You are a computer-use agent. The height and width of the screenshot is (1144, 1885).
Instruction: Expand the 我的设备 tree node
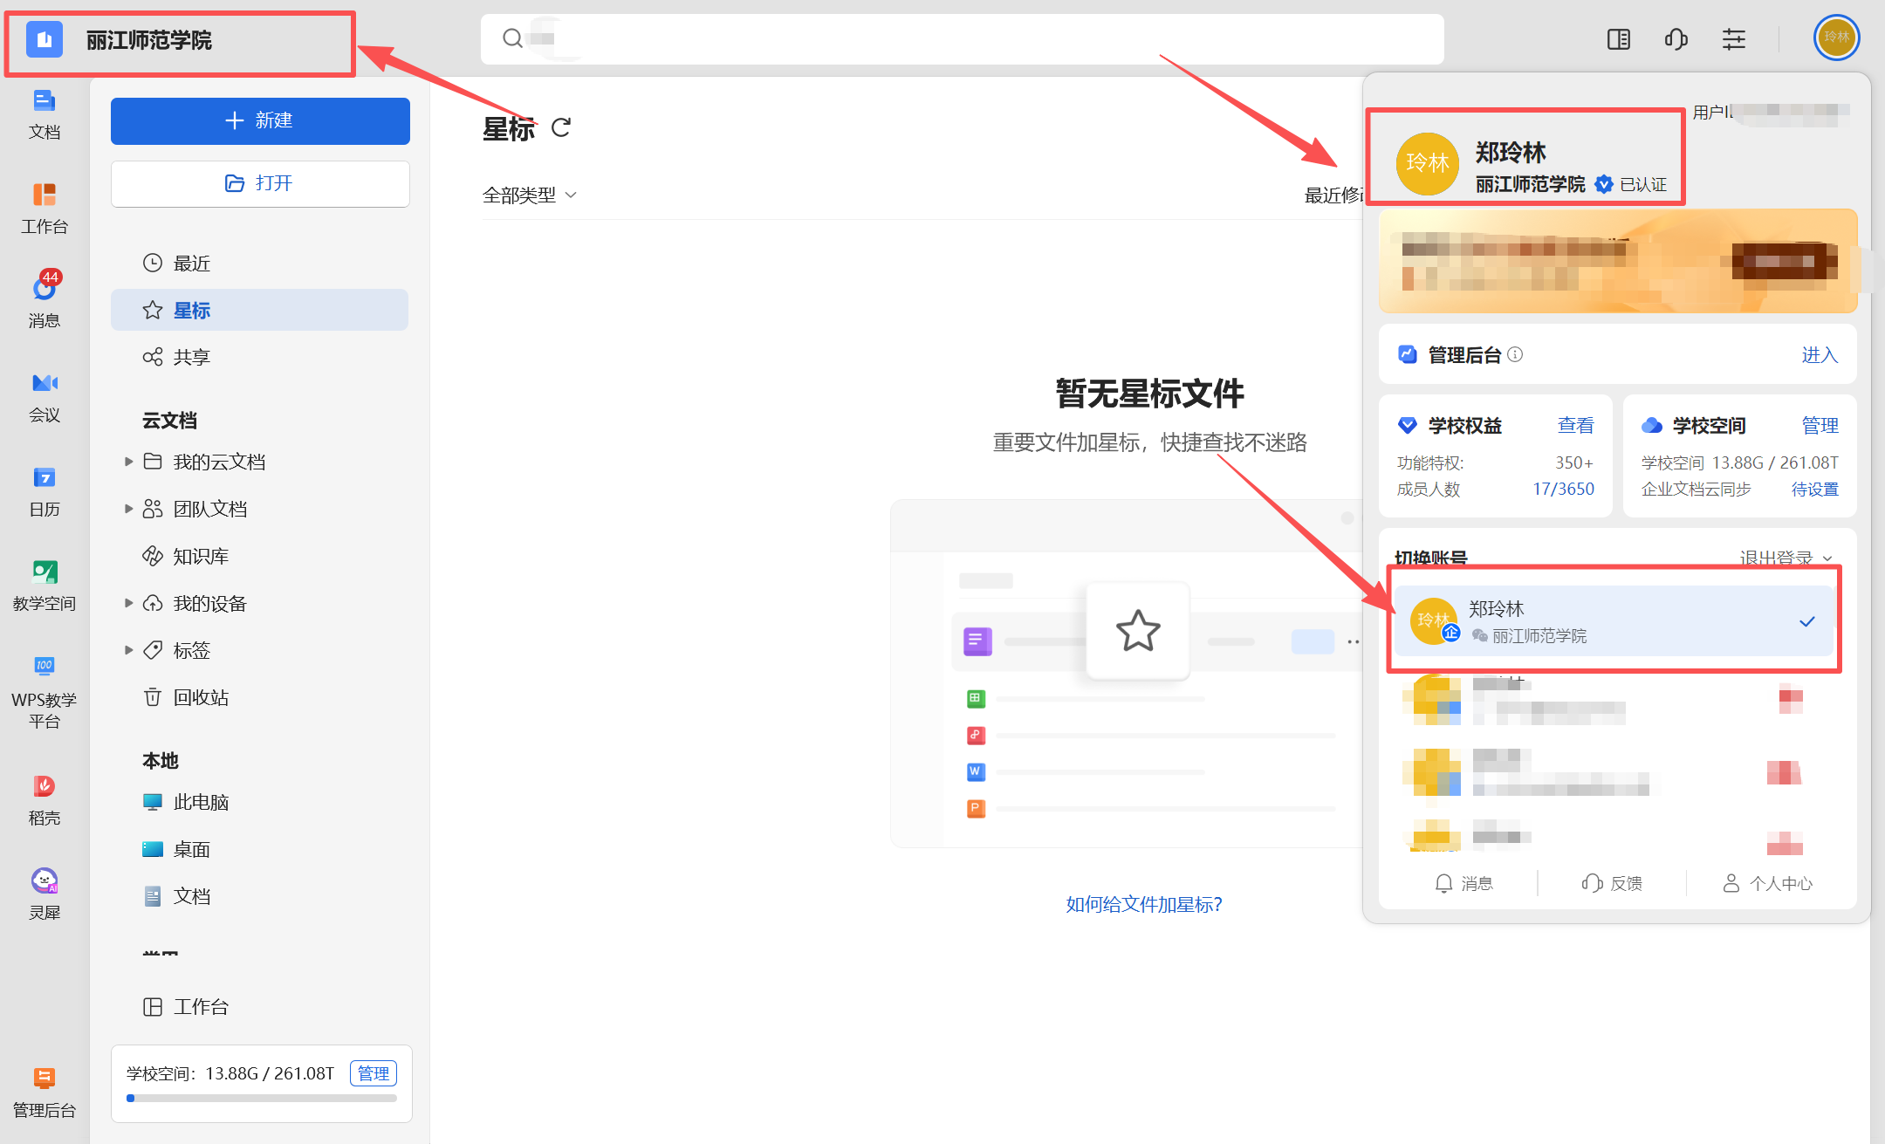pyautogui.click(x=128, y=602)
